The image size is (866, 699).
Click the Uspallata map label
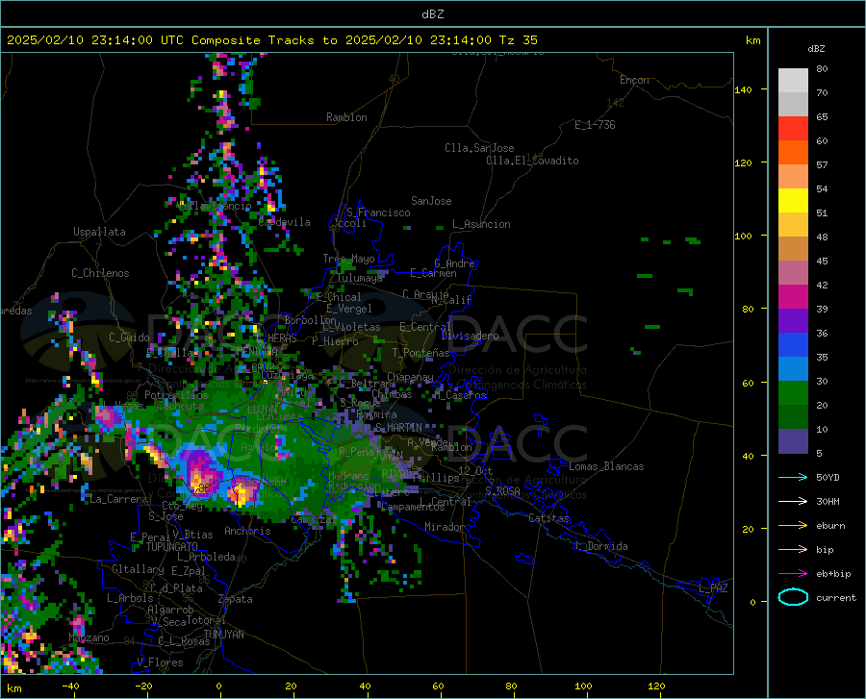click(x=99, y=232)
